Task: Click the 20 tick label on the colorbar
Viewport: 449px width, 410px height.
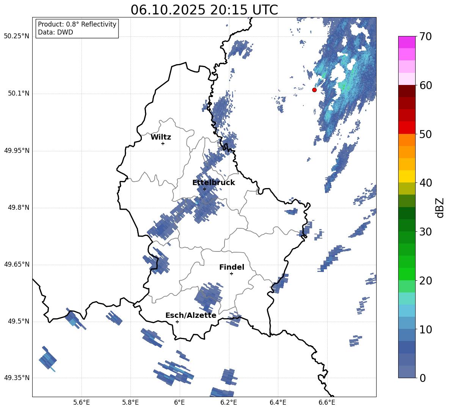Action: 425,281
